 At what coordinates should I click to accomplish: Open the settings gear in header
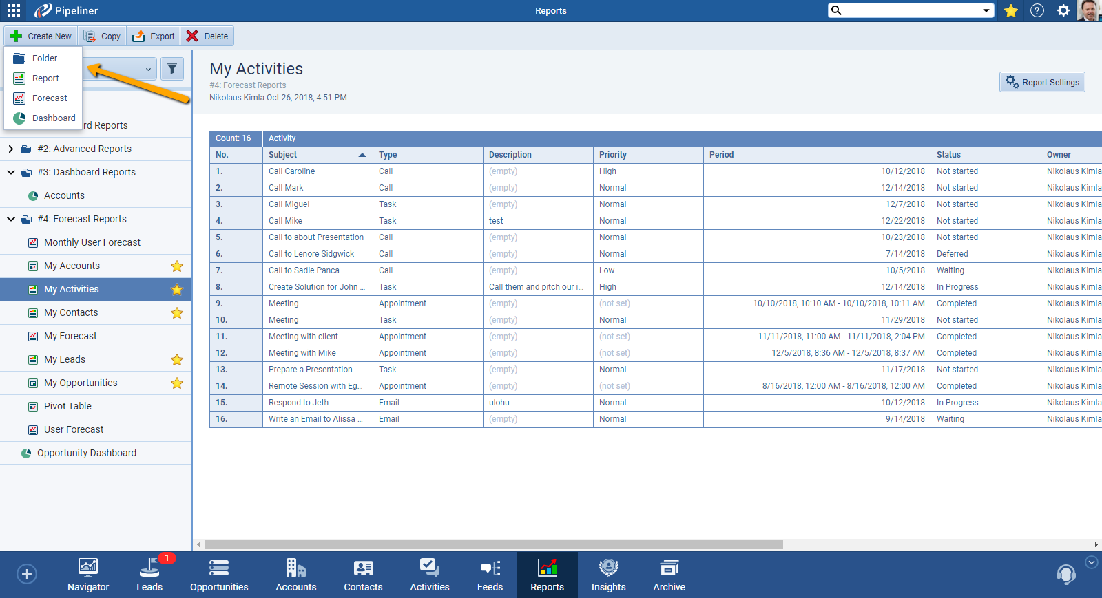(1063, 10)
